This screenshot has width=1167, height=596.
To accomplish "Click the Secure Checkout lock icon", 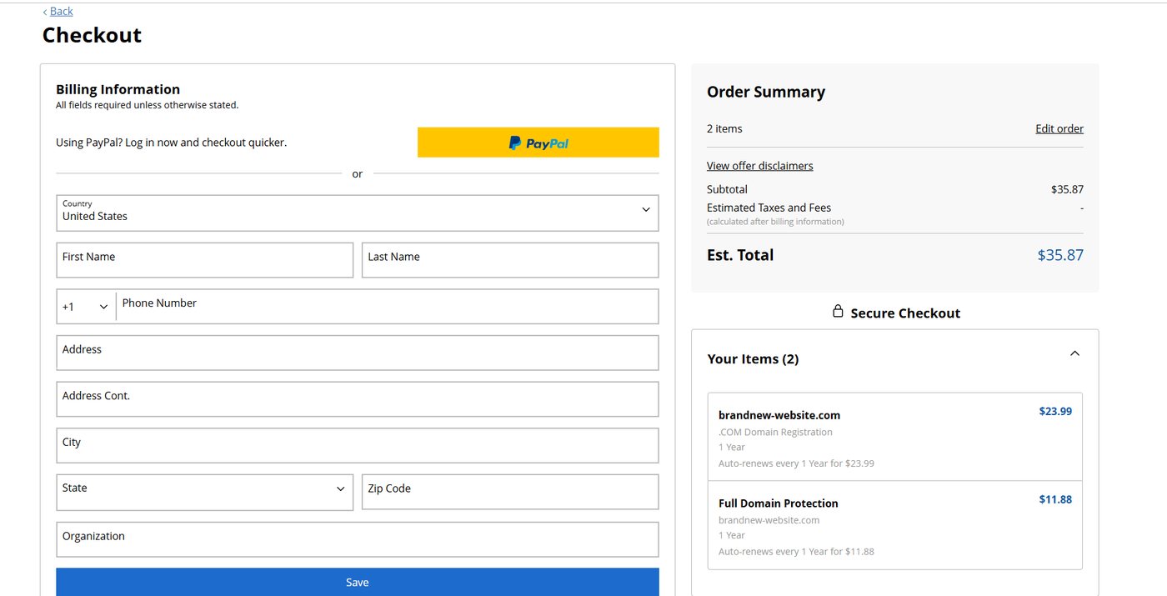I will click(x=838, y=312).
